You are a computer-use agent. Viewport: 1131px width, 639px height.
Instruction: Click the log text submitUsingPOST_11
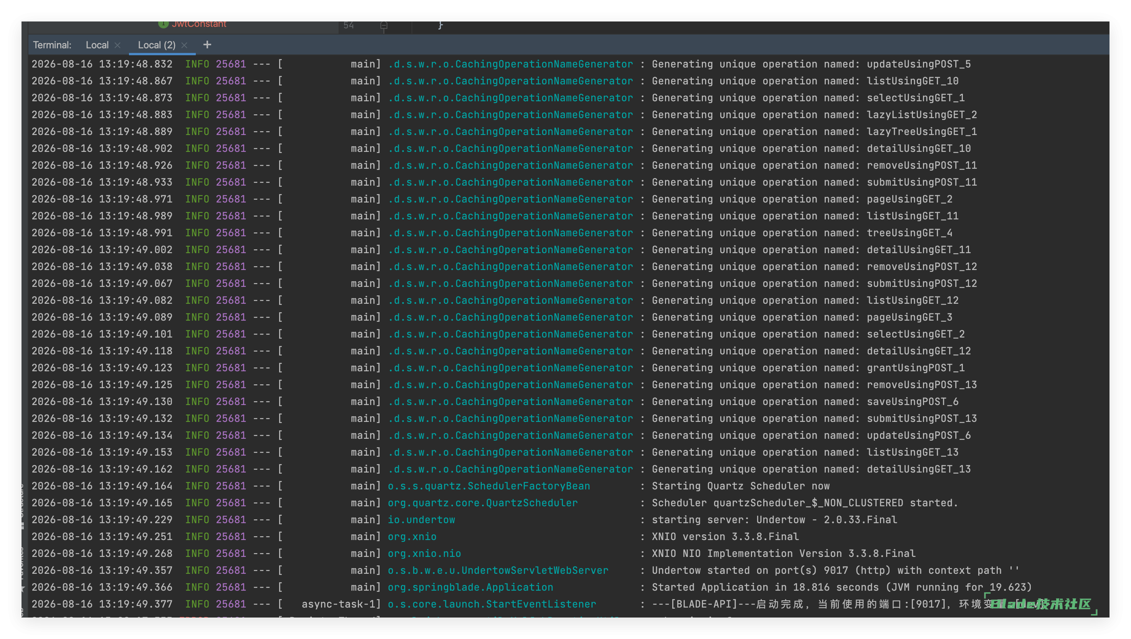[921, 182]
